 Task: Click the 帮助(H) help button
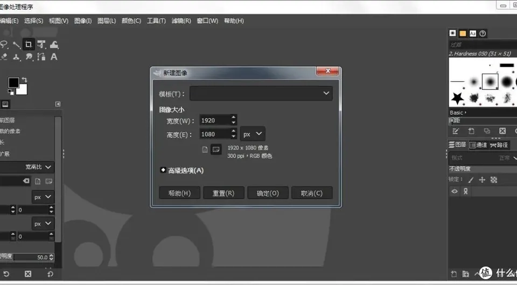(179, 193)
